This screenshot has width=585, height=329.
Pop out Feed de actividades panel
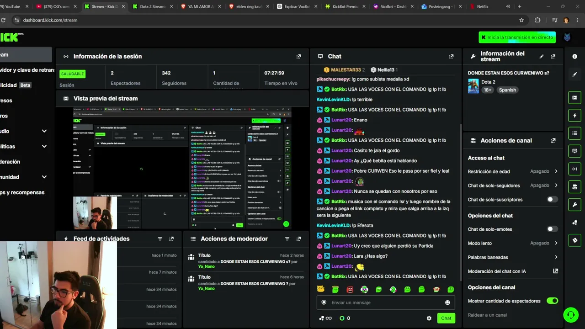pyautogui.click(x=171, y=239)
